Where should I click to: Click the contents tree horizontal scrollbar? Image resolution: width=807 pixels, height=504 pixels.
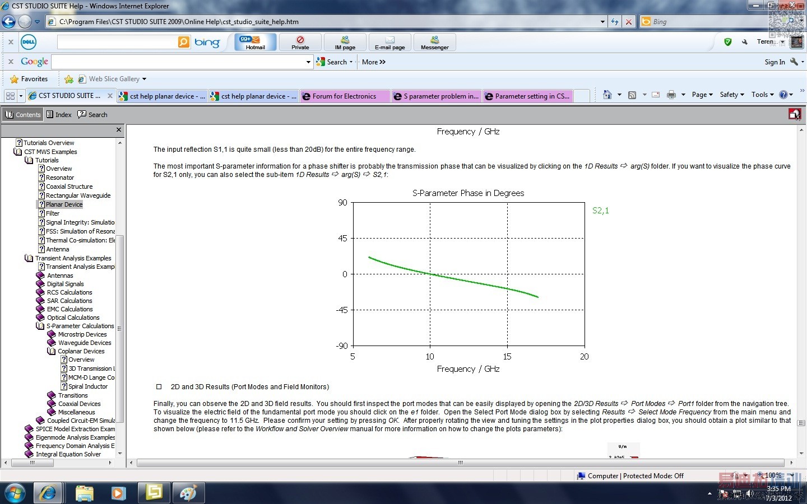33,463
